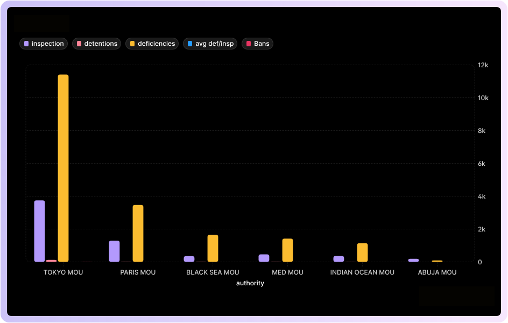
Task: Toggle the inspection legend series
Action: click(x=44, y=44)
